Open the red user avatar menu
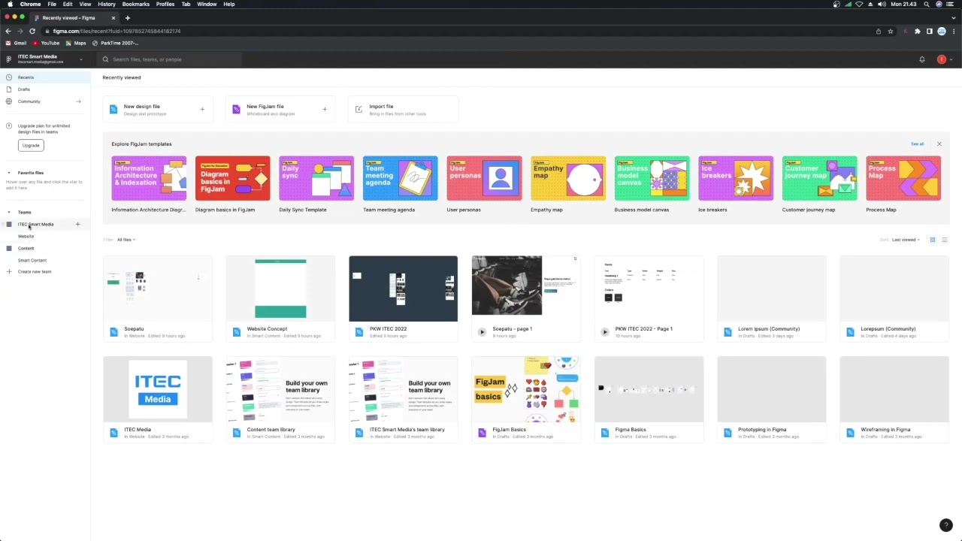 942,59
